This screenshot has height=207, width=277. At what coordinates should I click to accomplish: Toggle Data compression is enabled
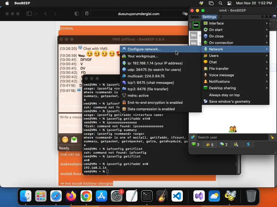[161, 109]
